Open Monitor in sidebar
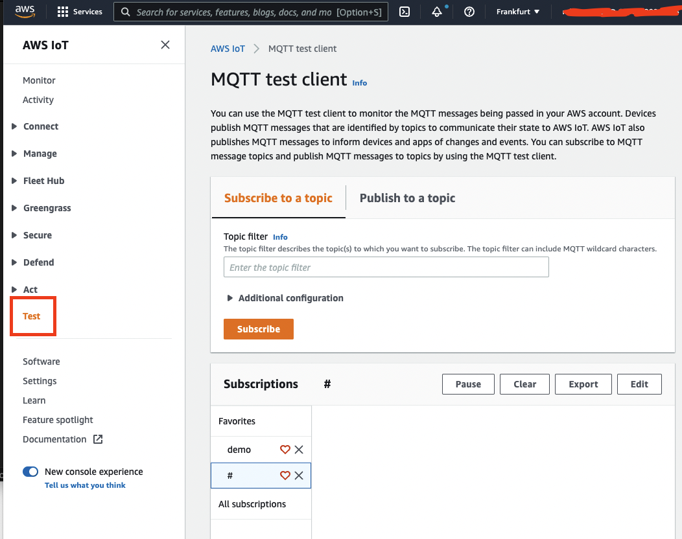682x539 pixels. [39, 80]
